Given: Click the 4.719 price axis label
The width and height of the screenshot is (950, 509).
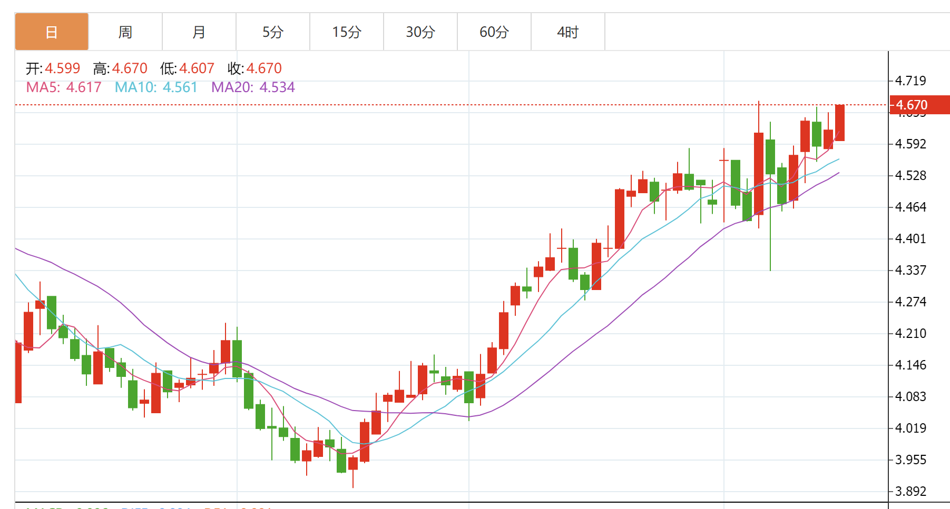Looking at the screenshot, I should (910, 81).
